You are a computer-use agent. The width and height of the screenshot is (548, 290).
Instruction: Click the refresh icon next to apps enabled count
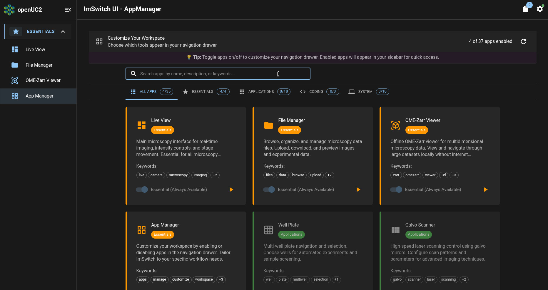(524, 41)
